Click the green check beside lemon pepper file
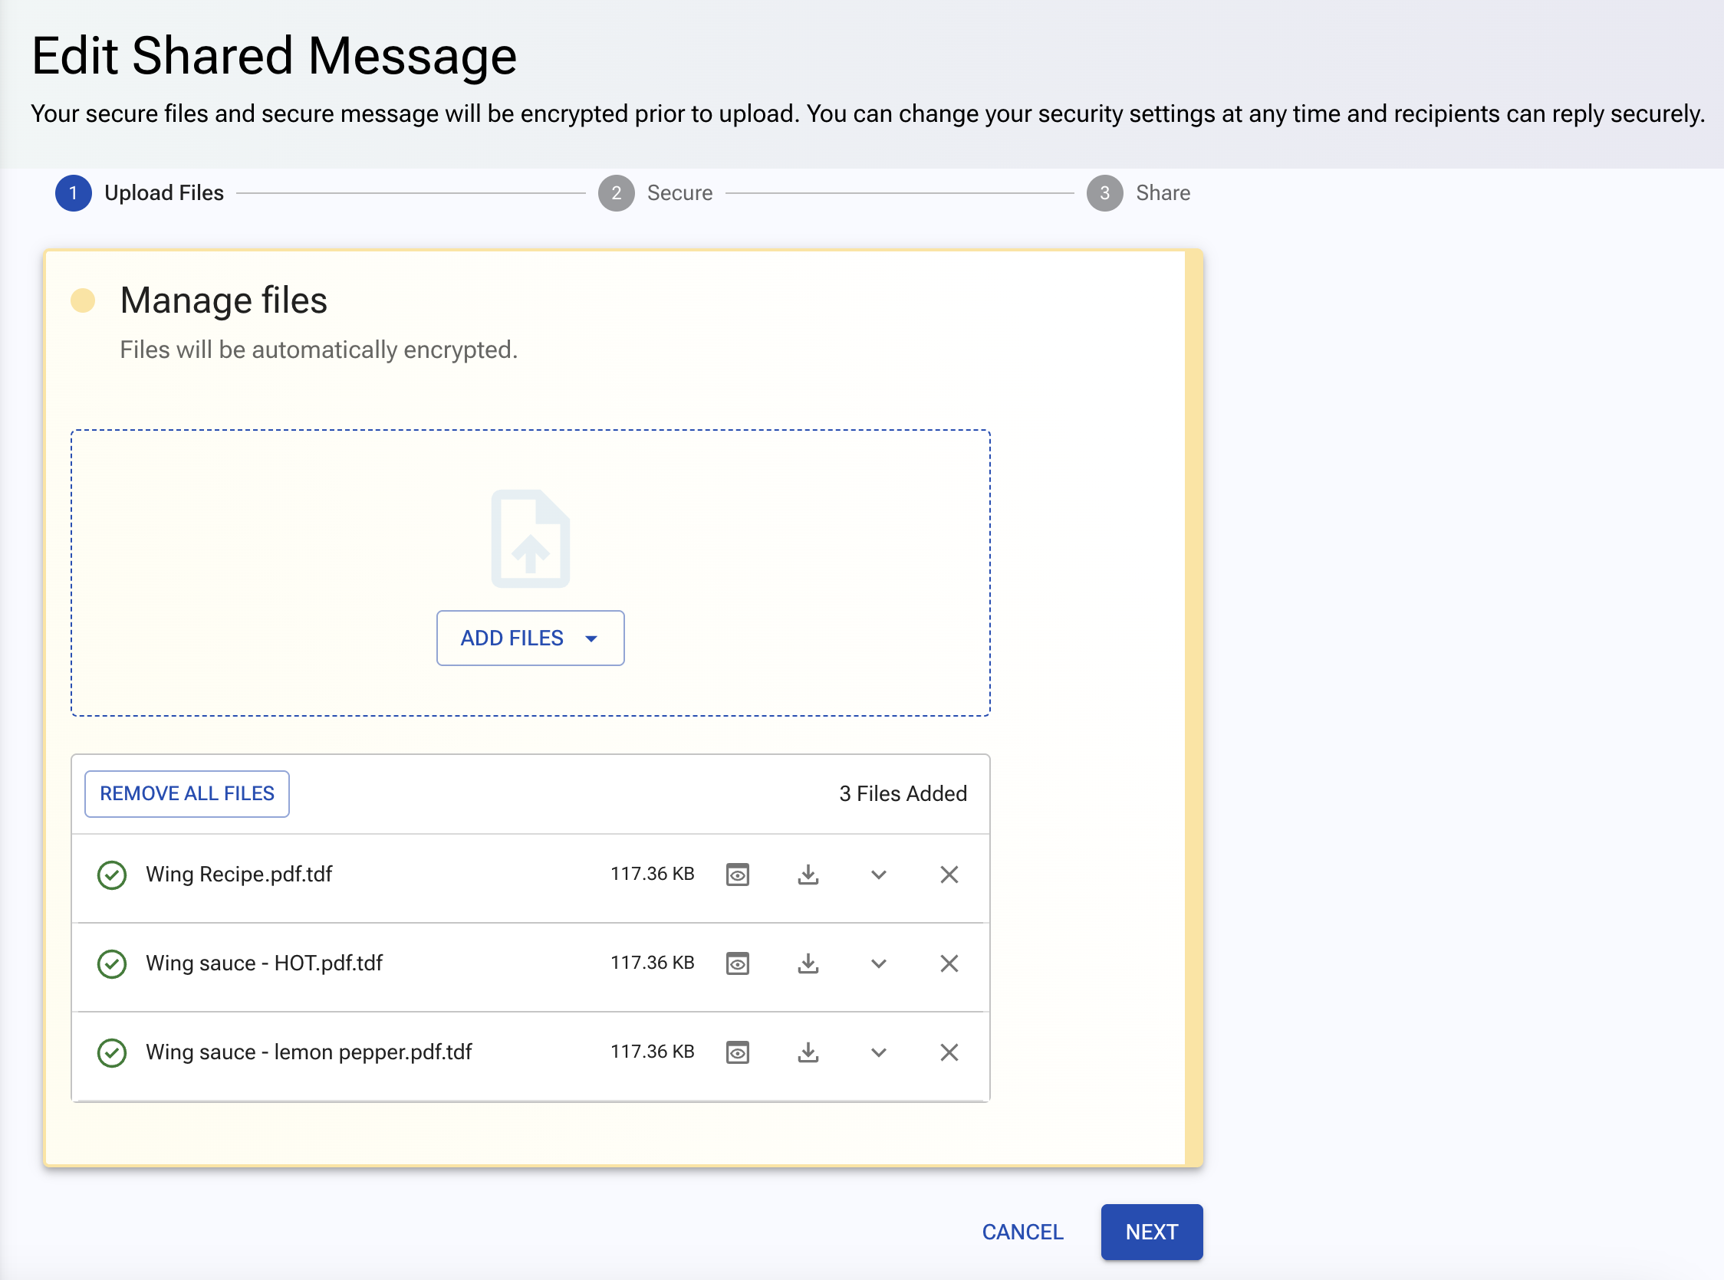 (x=112, y=1053)
